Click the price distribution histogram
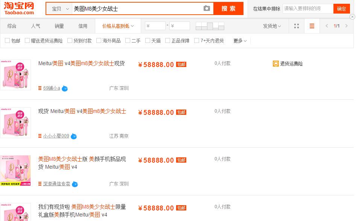The width and height of the screenshot is (356, 221). (210, 26)
